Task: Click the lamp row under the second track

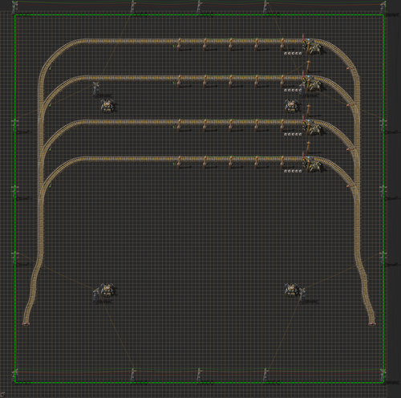Action: pyautogui.click(x=293, y=91)
